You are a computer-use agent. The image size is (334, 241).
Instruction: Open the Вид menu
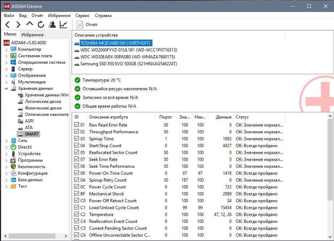(x=23, y=16)
